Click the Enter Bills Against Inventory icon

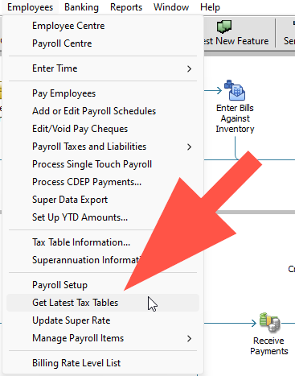pos(235,90)
